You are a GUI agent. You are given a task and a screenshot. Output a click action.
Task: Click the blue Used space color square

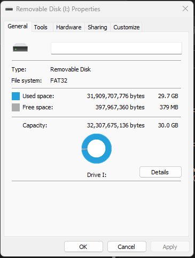pyautogui.click(x=15, y=96)
